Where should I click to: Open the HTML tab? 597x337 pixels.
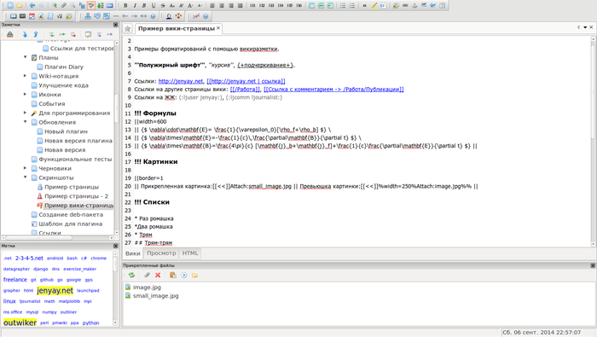(x=190, y=253)
